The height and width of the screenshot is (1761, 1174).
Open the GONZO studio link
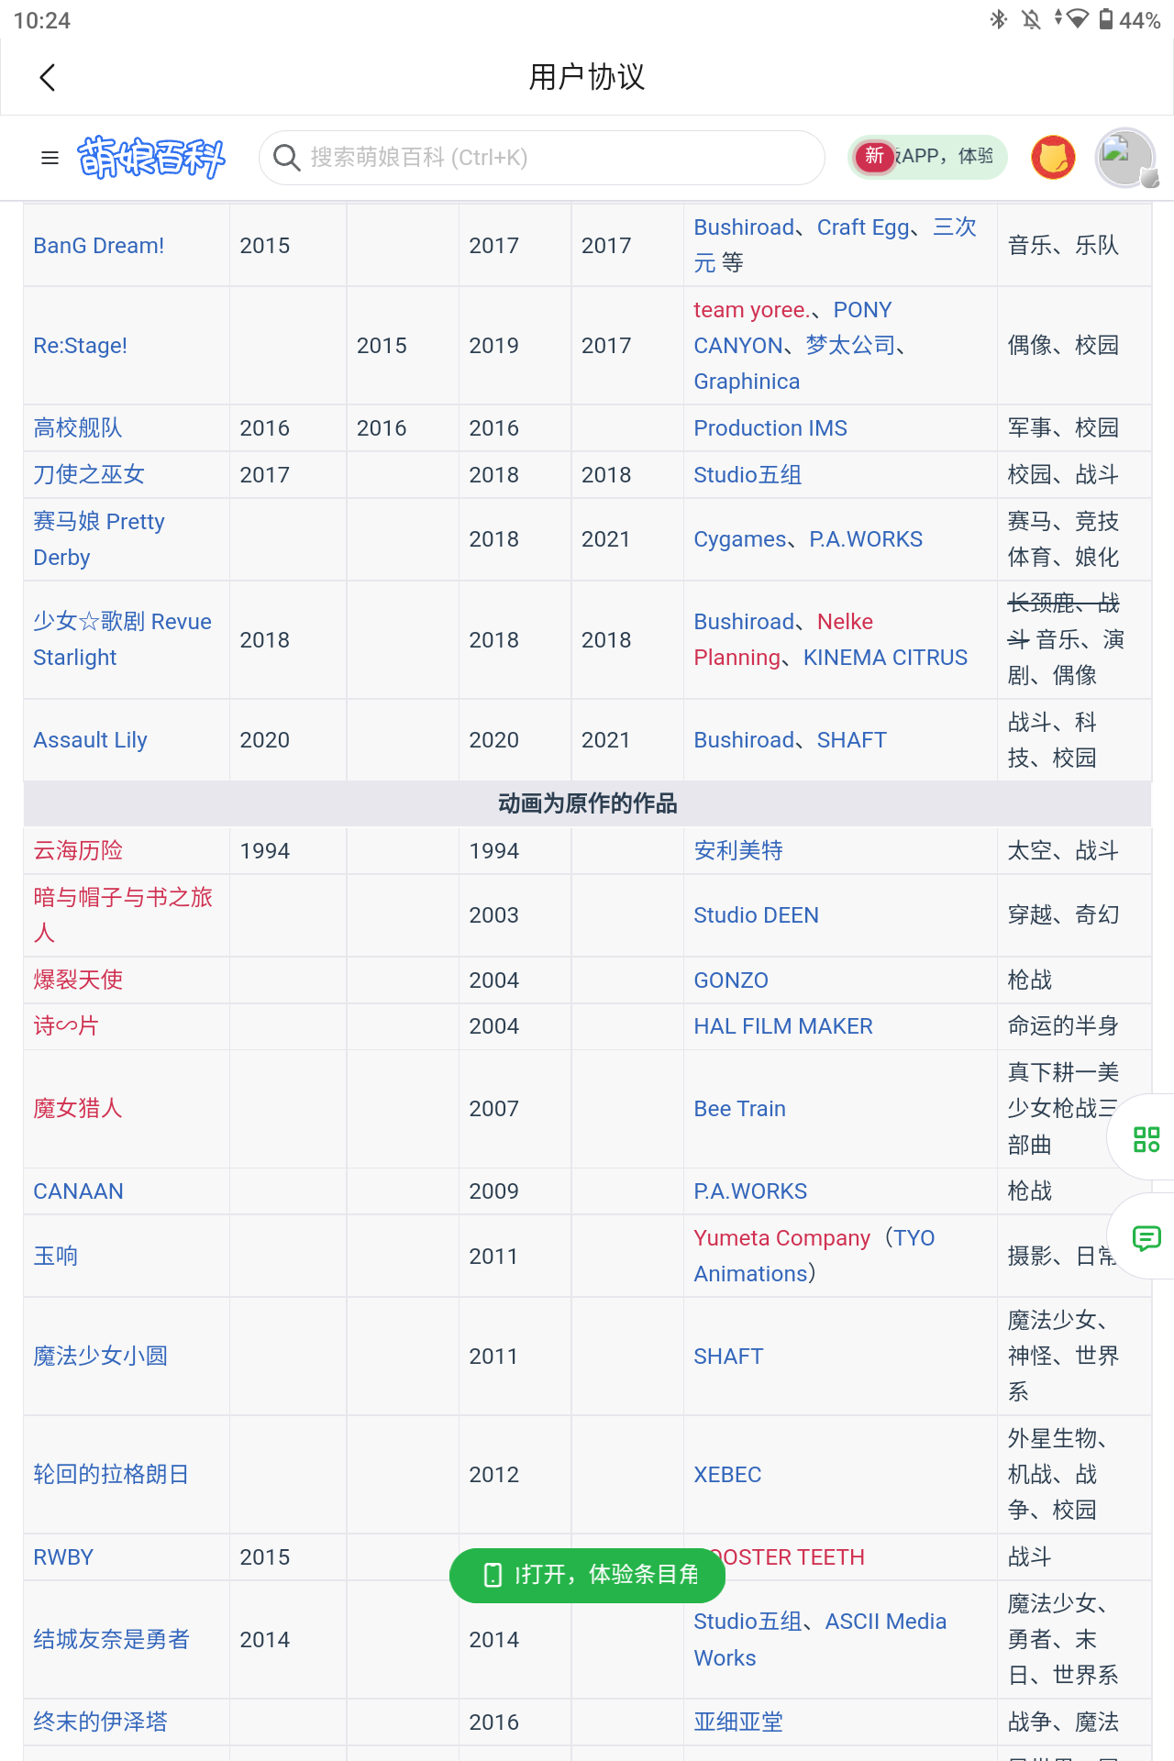[x=731, y=980]
